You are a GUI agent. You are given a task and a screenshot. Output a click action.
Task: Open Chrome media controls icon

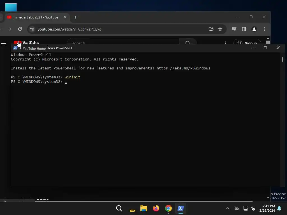click(234, 29)
